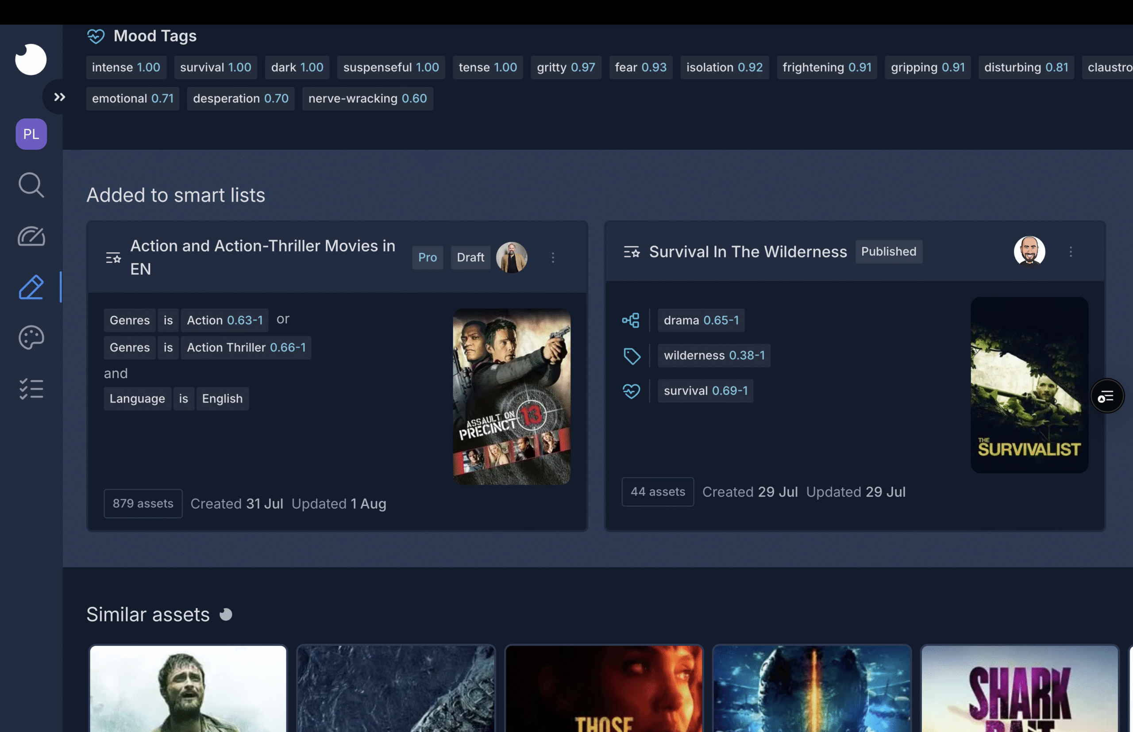The height and width of the screenshot is (732, 1133).
Task: Click the 879 assets button
Action: point(143,503)
